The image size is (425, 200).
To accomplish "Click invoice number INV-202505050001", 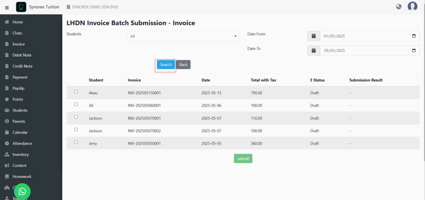I will pyautogui.click(x=144, y=143).
